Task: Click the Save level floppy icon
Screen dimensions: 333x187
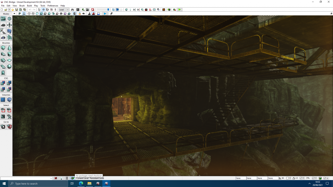Action: point(17,10)
